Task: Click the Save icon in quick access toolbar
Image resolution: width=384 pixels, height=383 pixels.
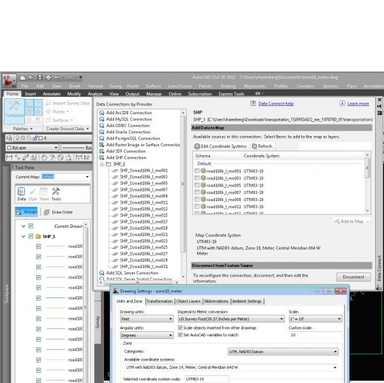Action: [40, 78]
